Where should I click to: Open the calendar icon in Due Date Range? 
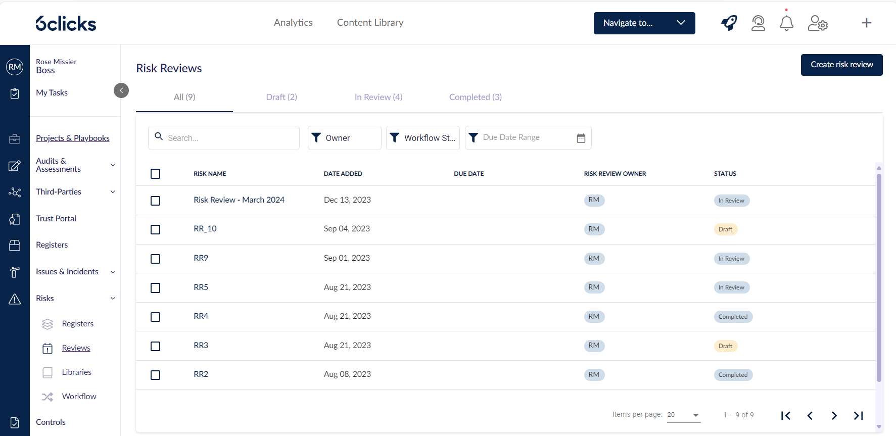coord(581,138)
